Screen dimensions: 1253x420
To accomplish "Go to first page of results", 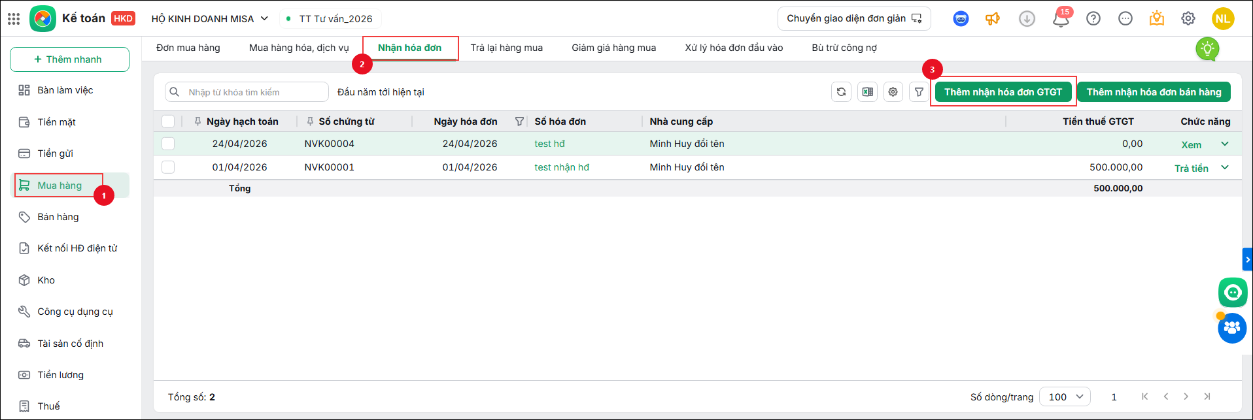I will click(1144, 396).
